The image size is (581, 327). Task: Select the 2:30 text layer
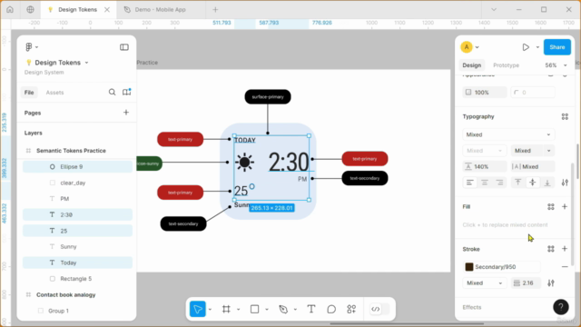[x=77, y=214]
